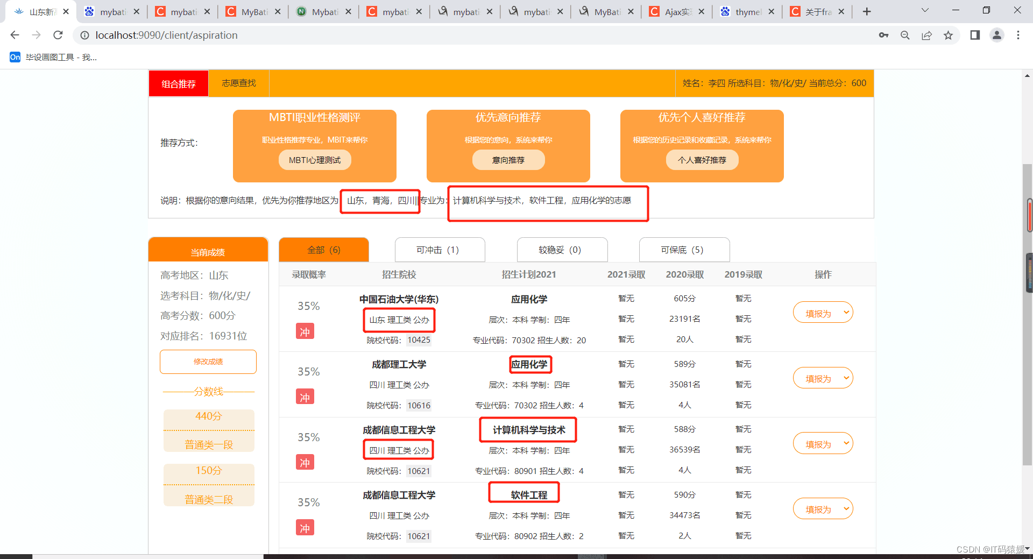Open the user profile avatar
Screen dimensions: 1033x559
(997, 35)
